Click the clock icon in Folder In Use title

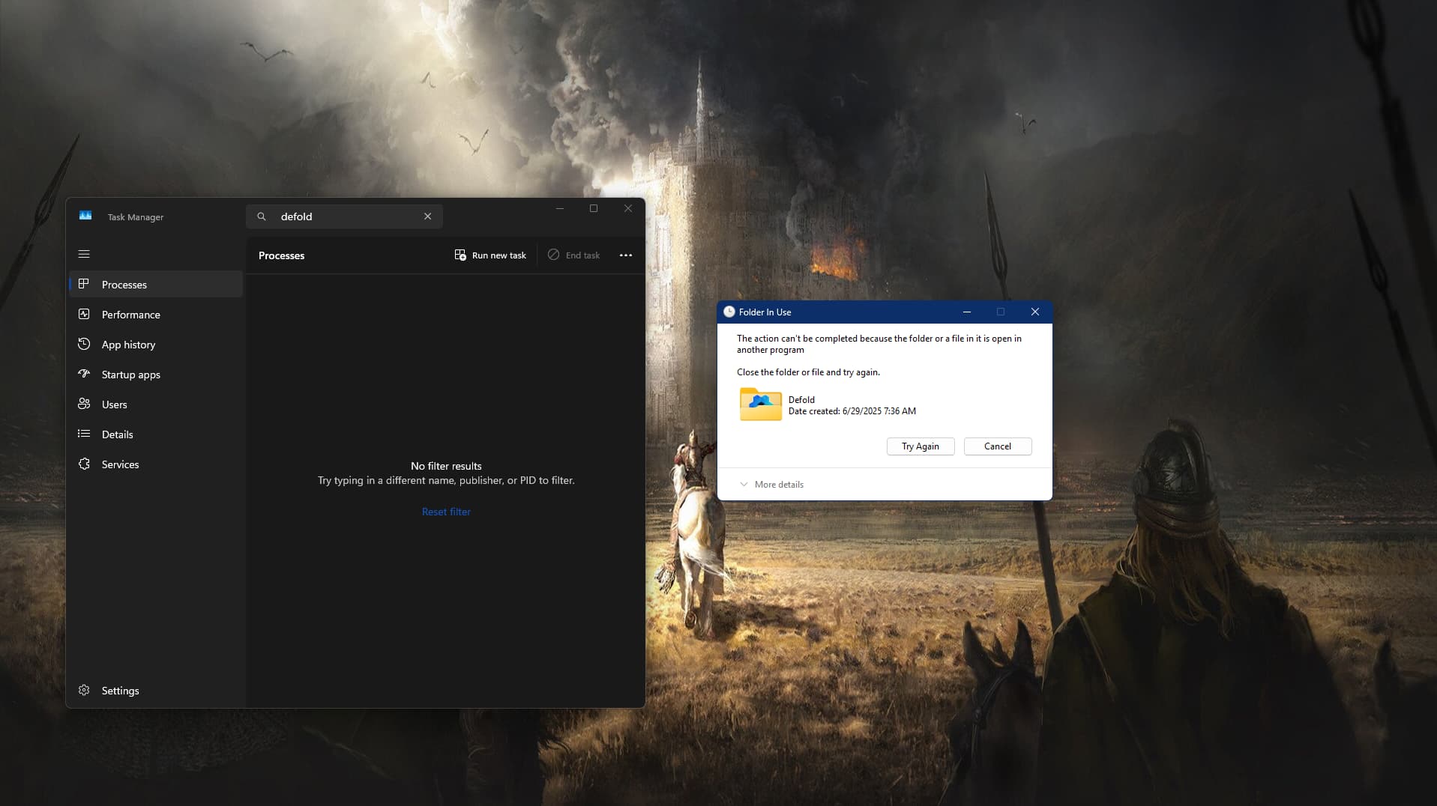[x=729, y=312]
